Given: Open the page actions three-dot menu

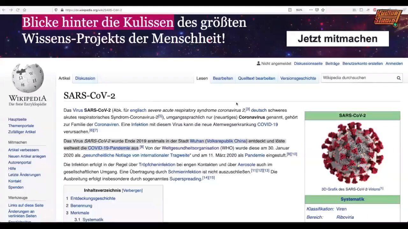Looking at the screenshot, I should [311, 10].
